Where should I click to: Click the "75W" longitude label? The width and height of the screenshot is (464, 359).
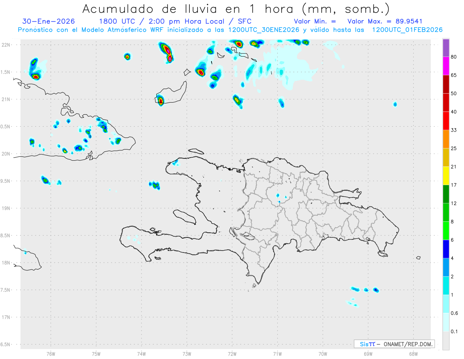[x=96, y=354]
